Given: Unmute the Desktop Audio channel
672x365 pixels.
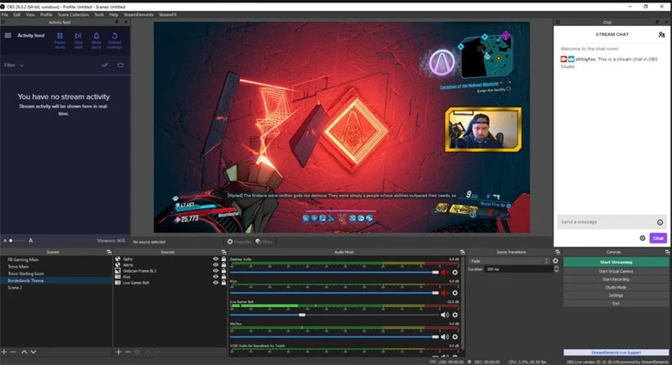Looking at the screenshot, I should click(x=445, y=272).
